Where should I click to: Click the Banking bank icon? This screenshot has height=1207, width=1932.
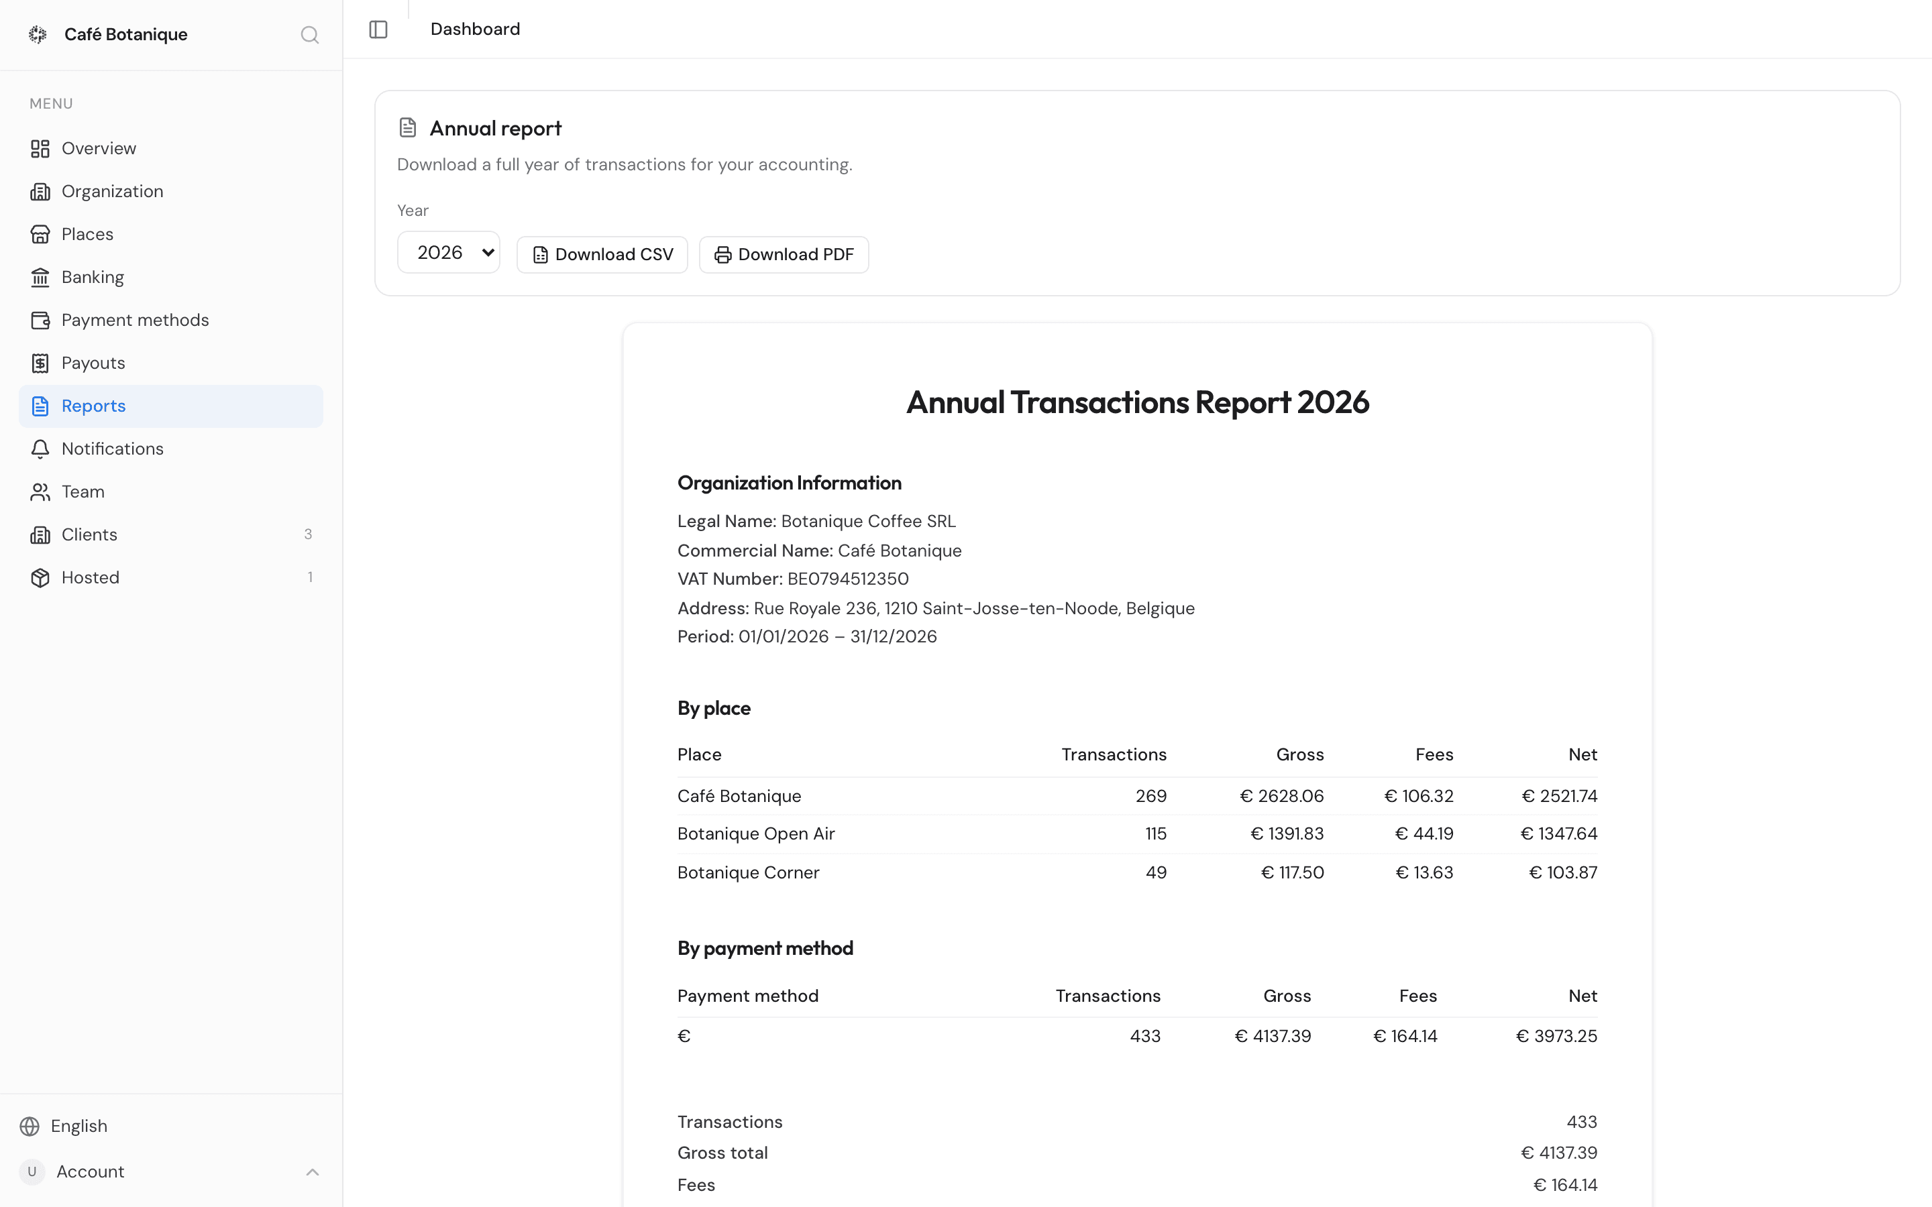[x=40, y=278]
